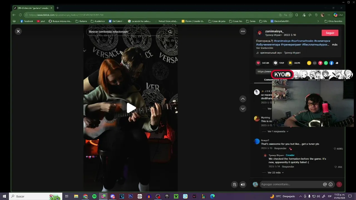The height and width of the screenshot is (200, 356).
Task: Expand 'Ver 22 más' replies
Action: pyautogui.click(x=276, y=172)
